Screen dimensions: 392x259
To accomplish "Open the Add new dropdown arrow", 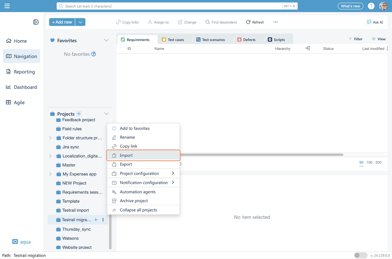I will pyautogui.click(x=80, y=22).
